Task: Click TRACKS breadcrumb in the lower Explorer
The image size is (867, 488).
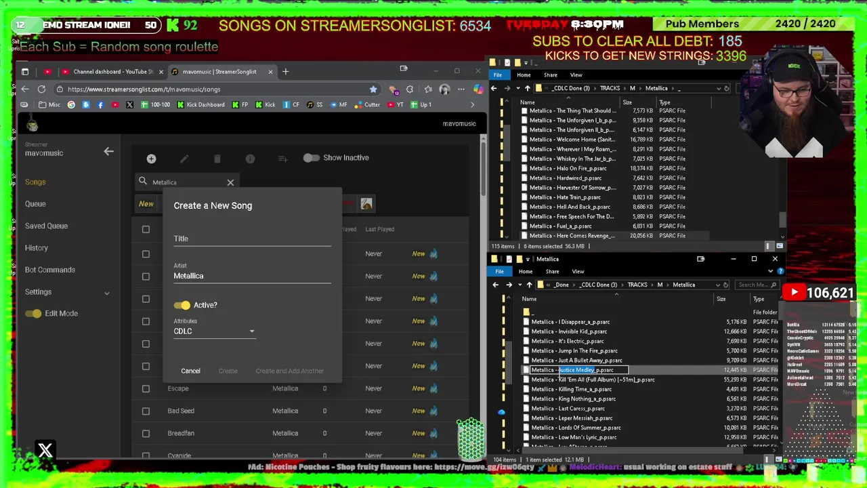Action: pyautogui.click(x=637, y=285)
